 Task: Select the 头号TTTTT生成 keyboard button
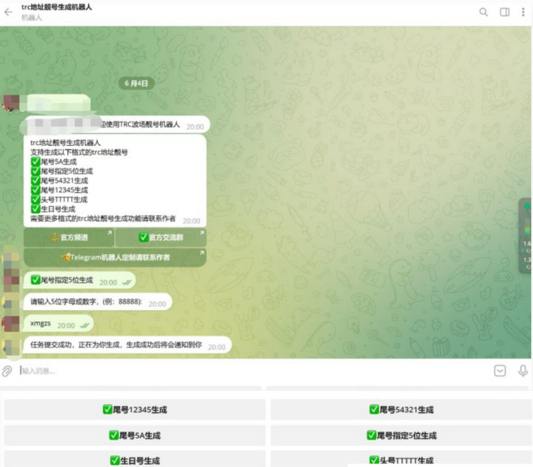[x=401, y=460]
